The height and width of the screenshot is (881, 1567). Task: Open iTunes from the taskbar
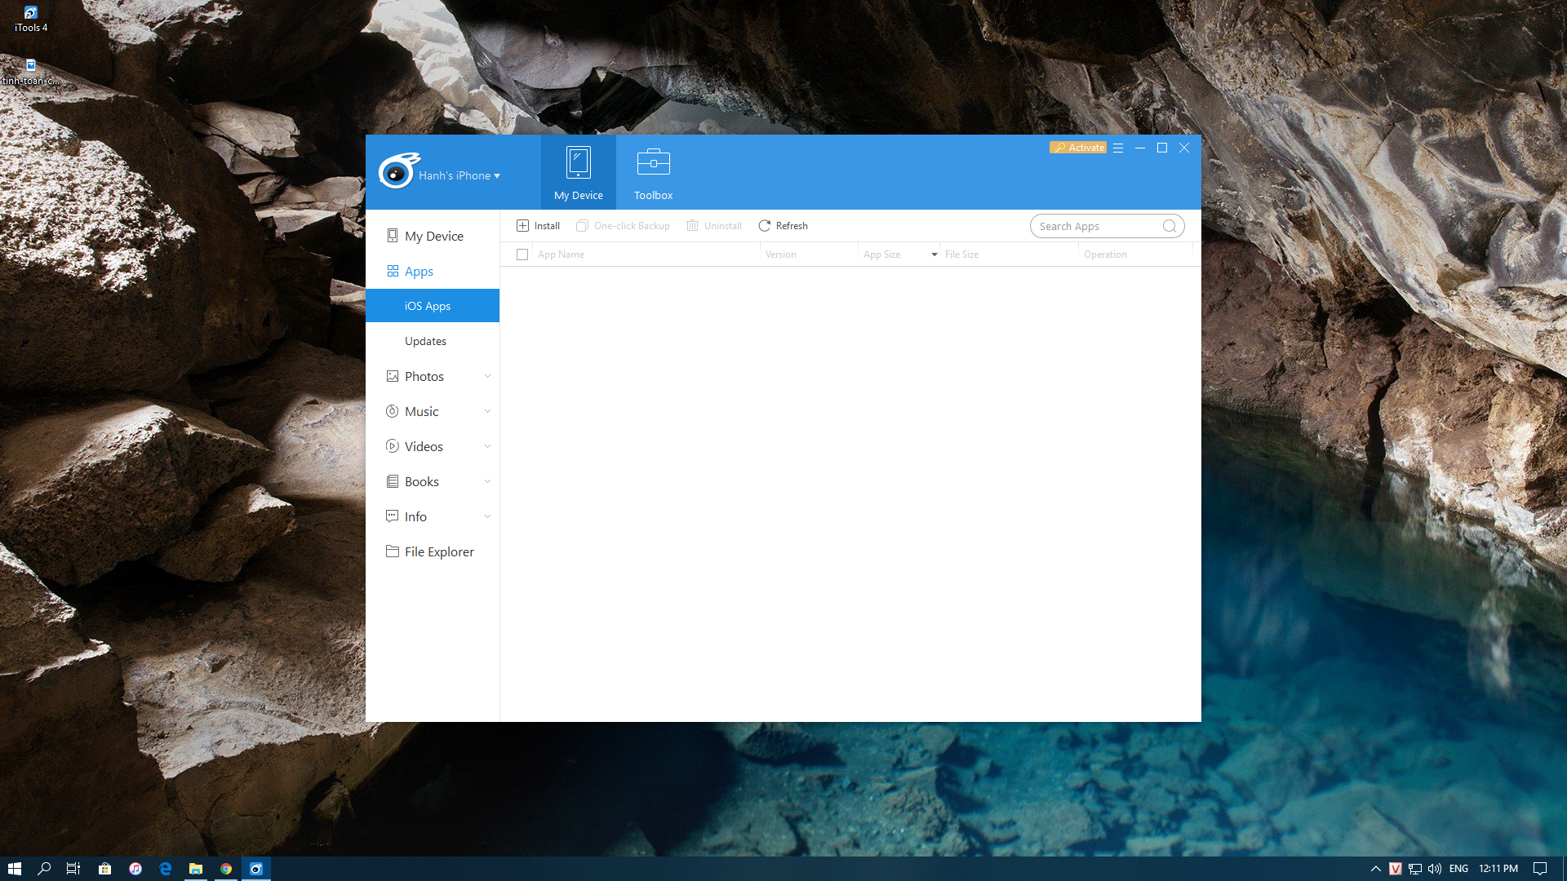point(135,869)
